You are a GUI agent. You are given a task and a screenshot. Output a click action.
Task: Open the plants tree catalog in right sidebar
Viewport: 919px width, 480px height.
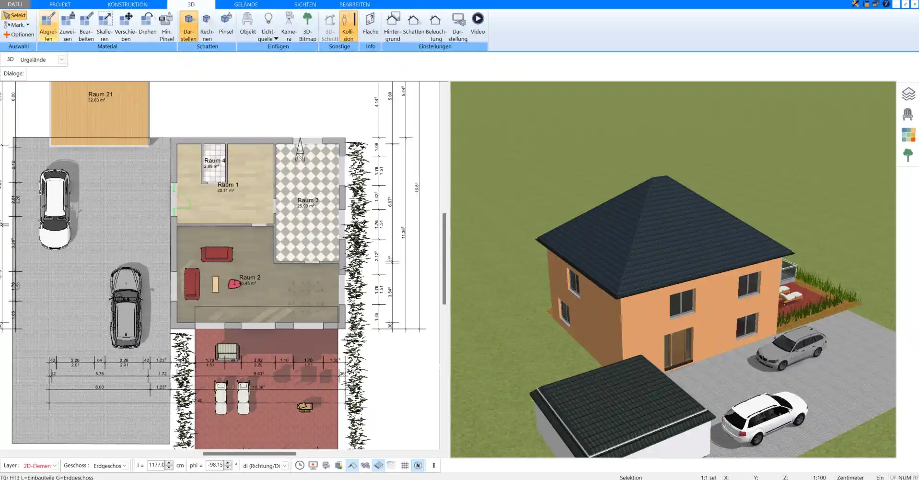pyautogui.click(x=907, y=155)
